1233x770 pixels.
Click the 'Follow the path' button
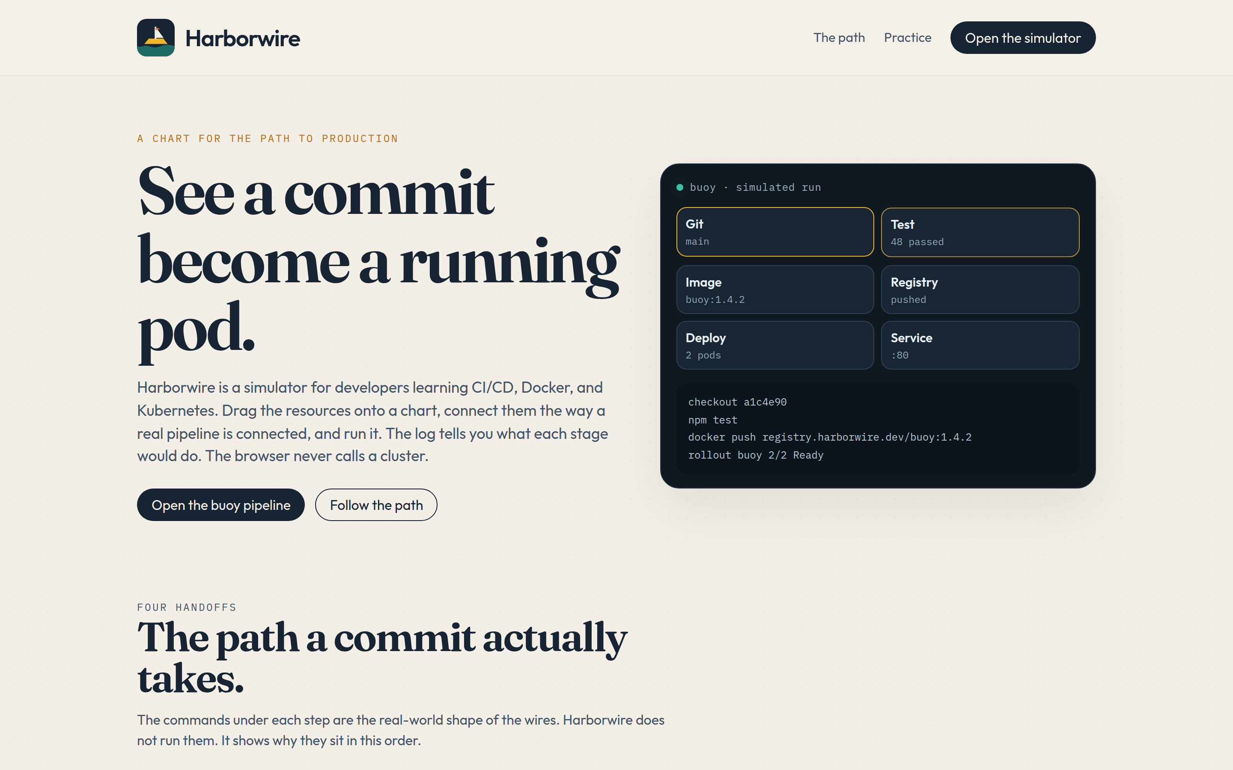(x=376, y=505)
